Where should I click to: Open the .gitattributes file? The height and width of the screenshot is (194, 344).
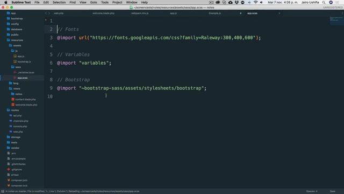pyautogui.click(x=18, y=164)
